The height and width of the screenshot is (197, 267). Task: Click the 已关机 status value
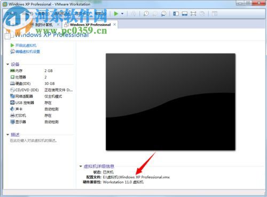pos(108,172)
